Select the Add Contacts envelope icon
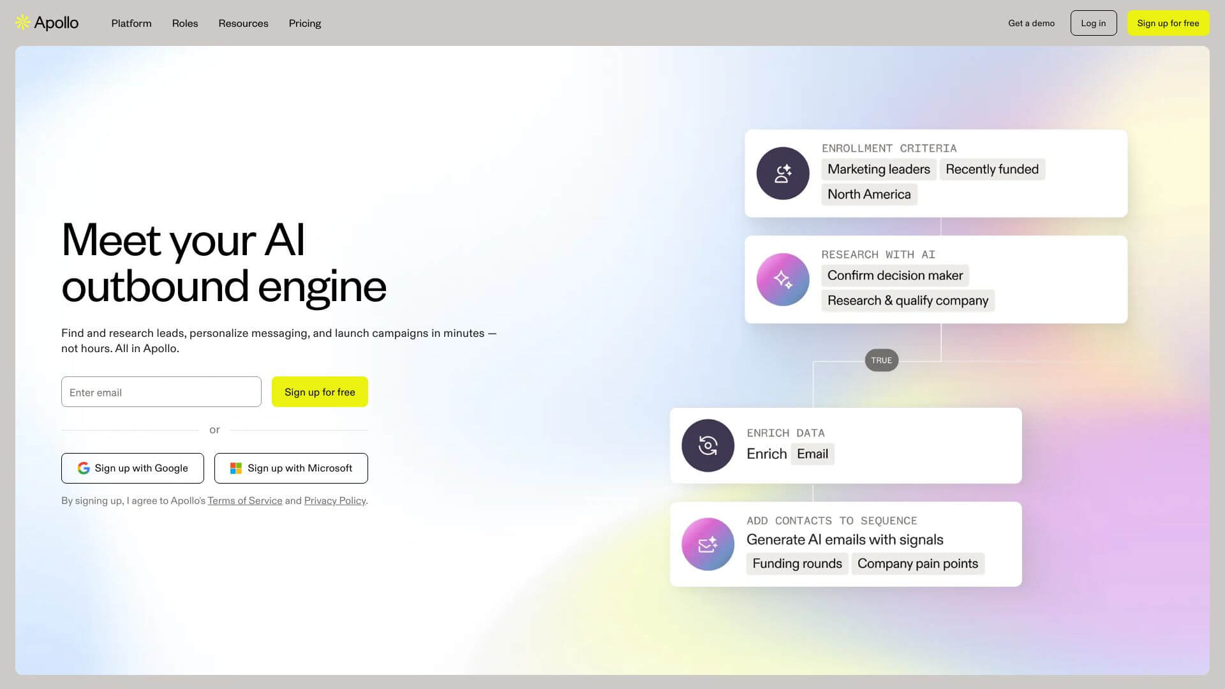This screenshot has width=1225, height=689. click(x=708, y=544)
